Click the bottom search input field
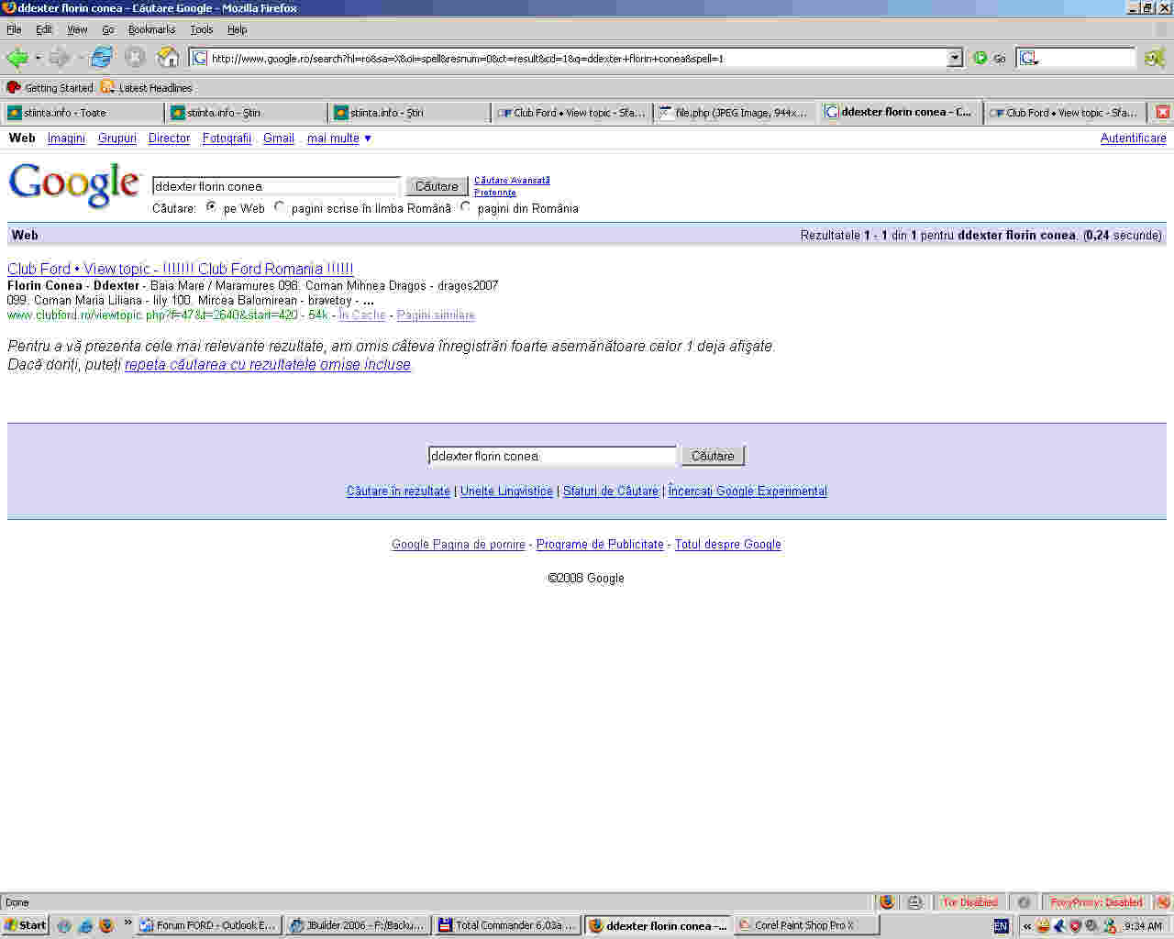The width and height of the screenshot is (1174, 939). [x=551, y=456]
